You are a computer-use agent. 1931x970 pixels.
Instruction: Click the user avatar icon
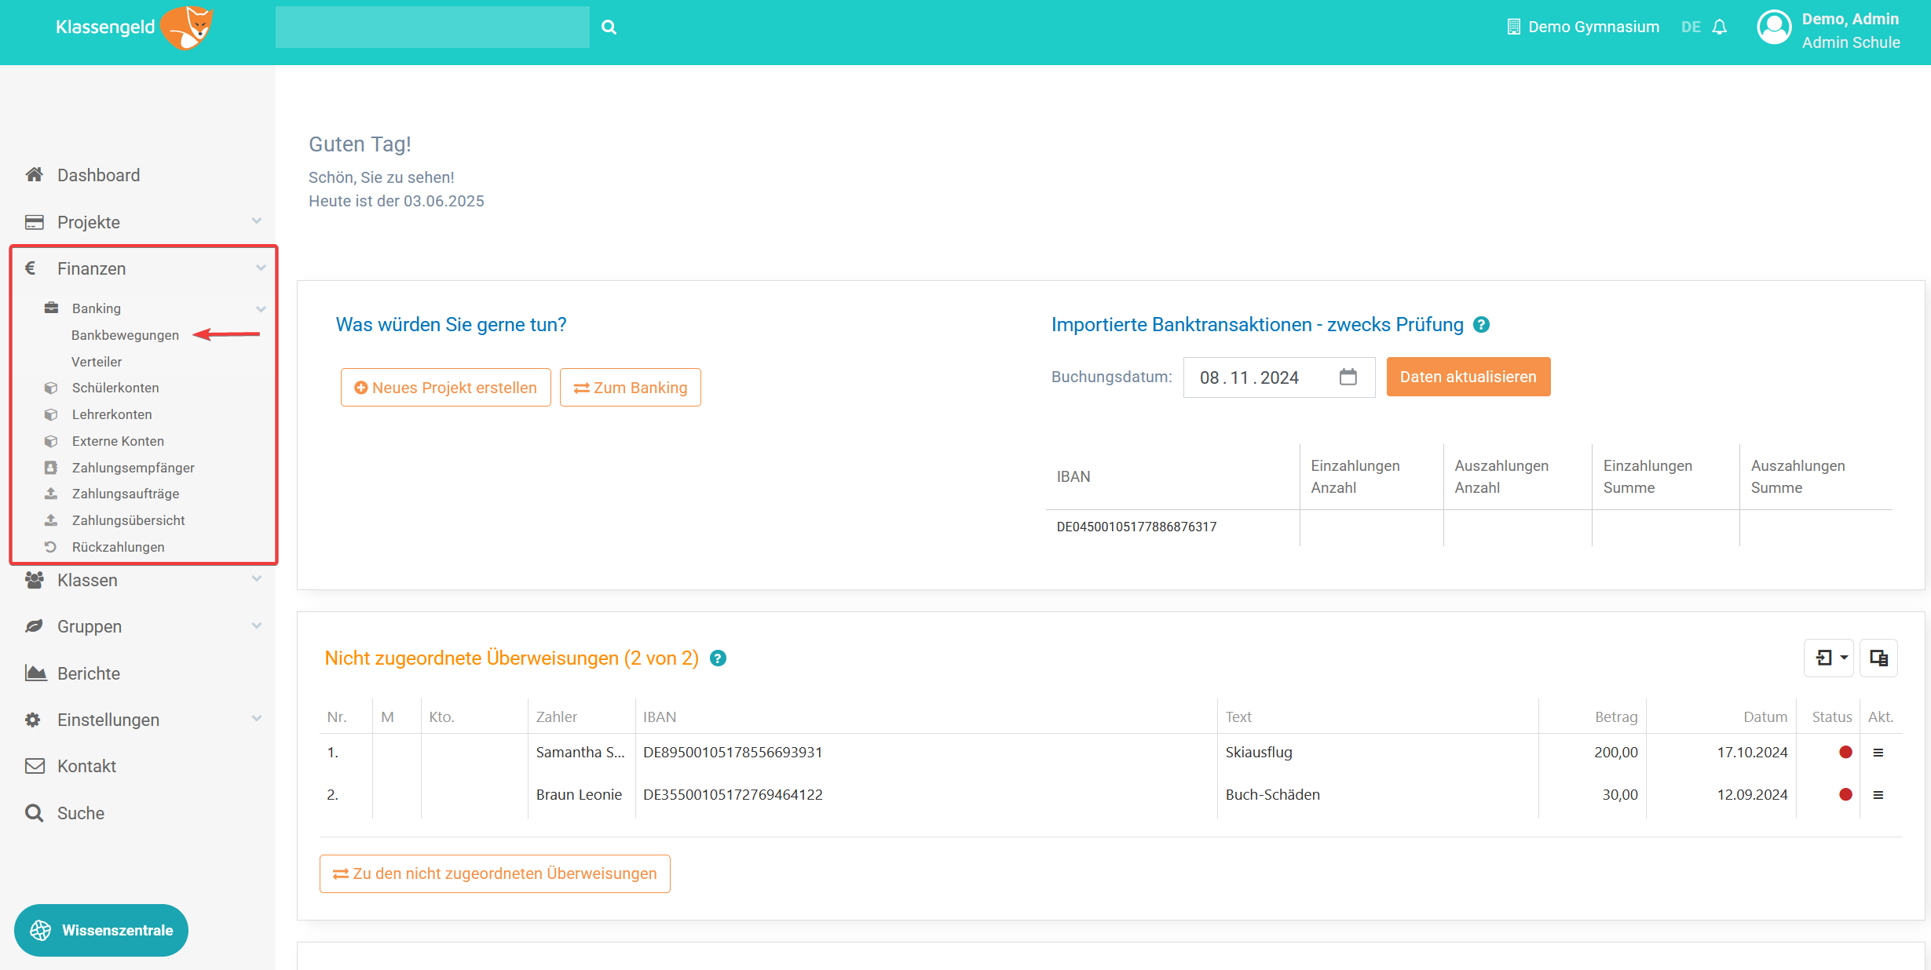(1774, 27)
